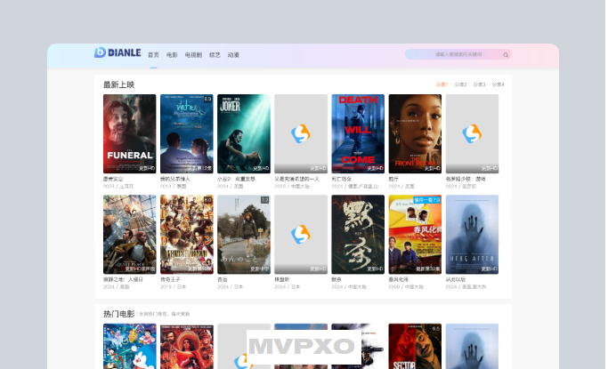Open the Doraemon poster under 热门电影
The image size is (608, 369).
tap(129, 347)
